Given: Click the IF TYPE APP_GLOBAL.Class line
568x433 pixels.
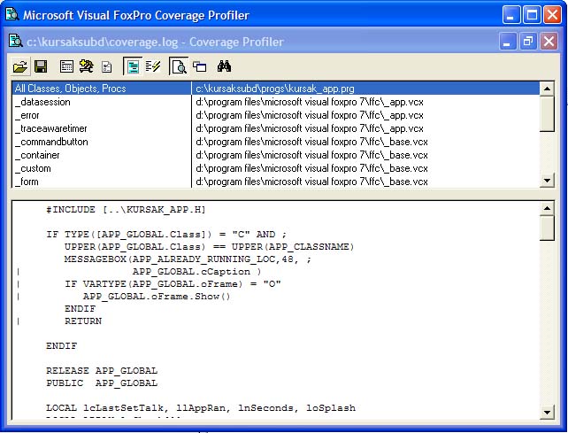Looking at the screenshot, I should (x=166, y=235).
